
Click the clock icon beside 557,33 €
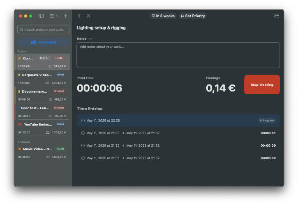tap(51, 116)
